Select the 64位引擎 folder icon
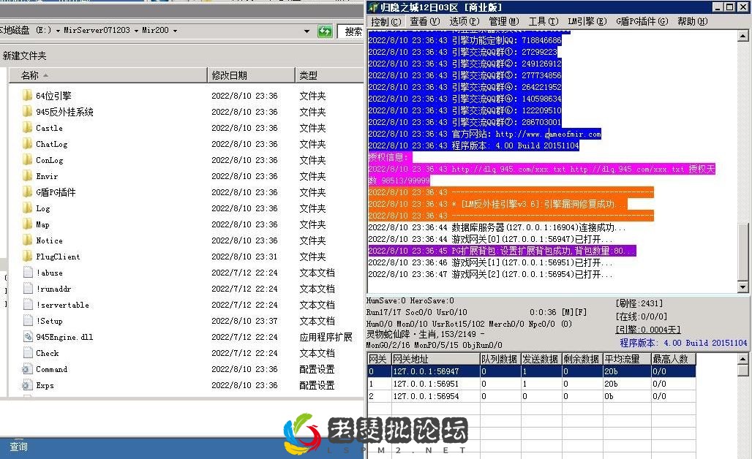Viewport: 752px width, 459px height. (27, 95)
